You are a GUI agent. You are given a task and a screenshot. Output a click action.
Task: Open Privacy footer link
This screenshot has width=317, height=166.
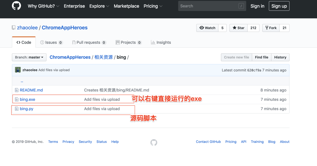68,142
